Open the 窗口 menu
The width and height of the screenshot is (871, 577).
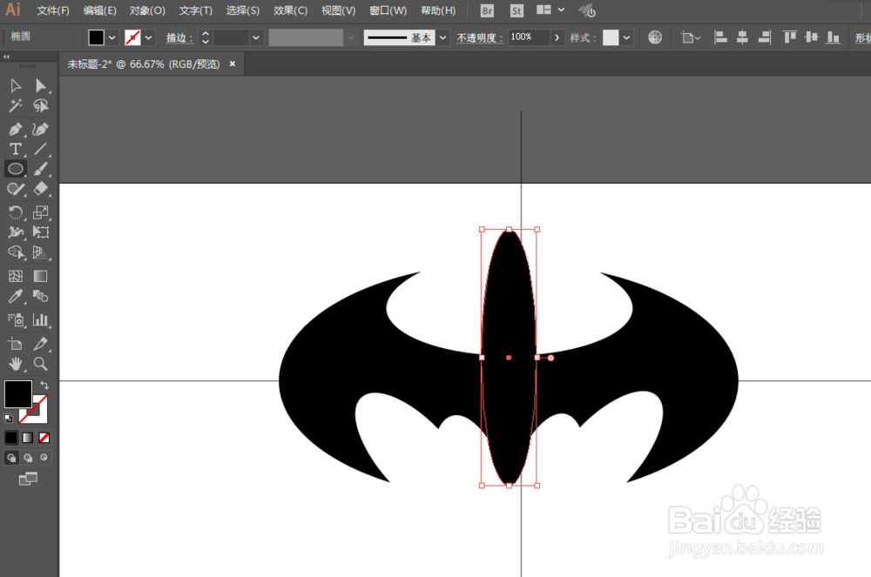click(x=387, y=10)
